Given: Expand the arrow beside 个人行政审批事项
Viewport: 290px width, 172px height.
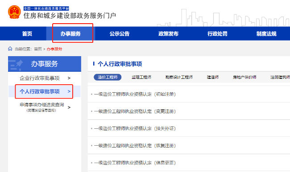Looking at the screenshot, I should tap(69, 91).
